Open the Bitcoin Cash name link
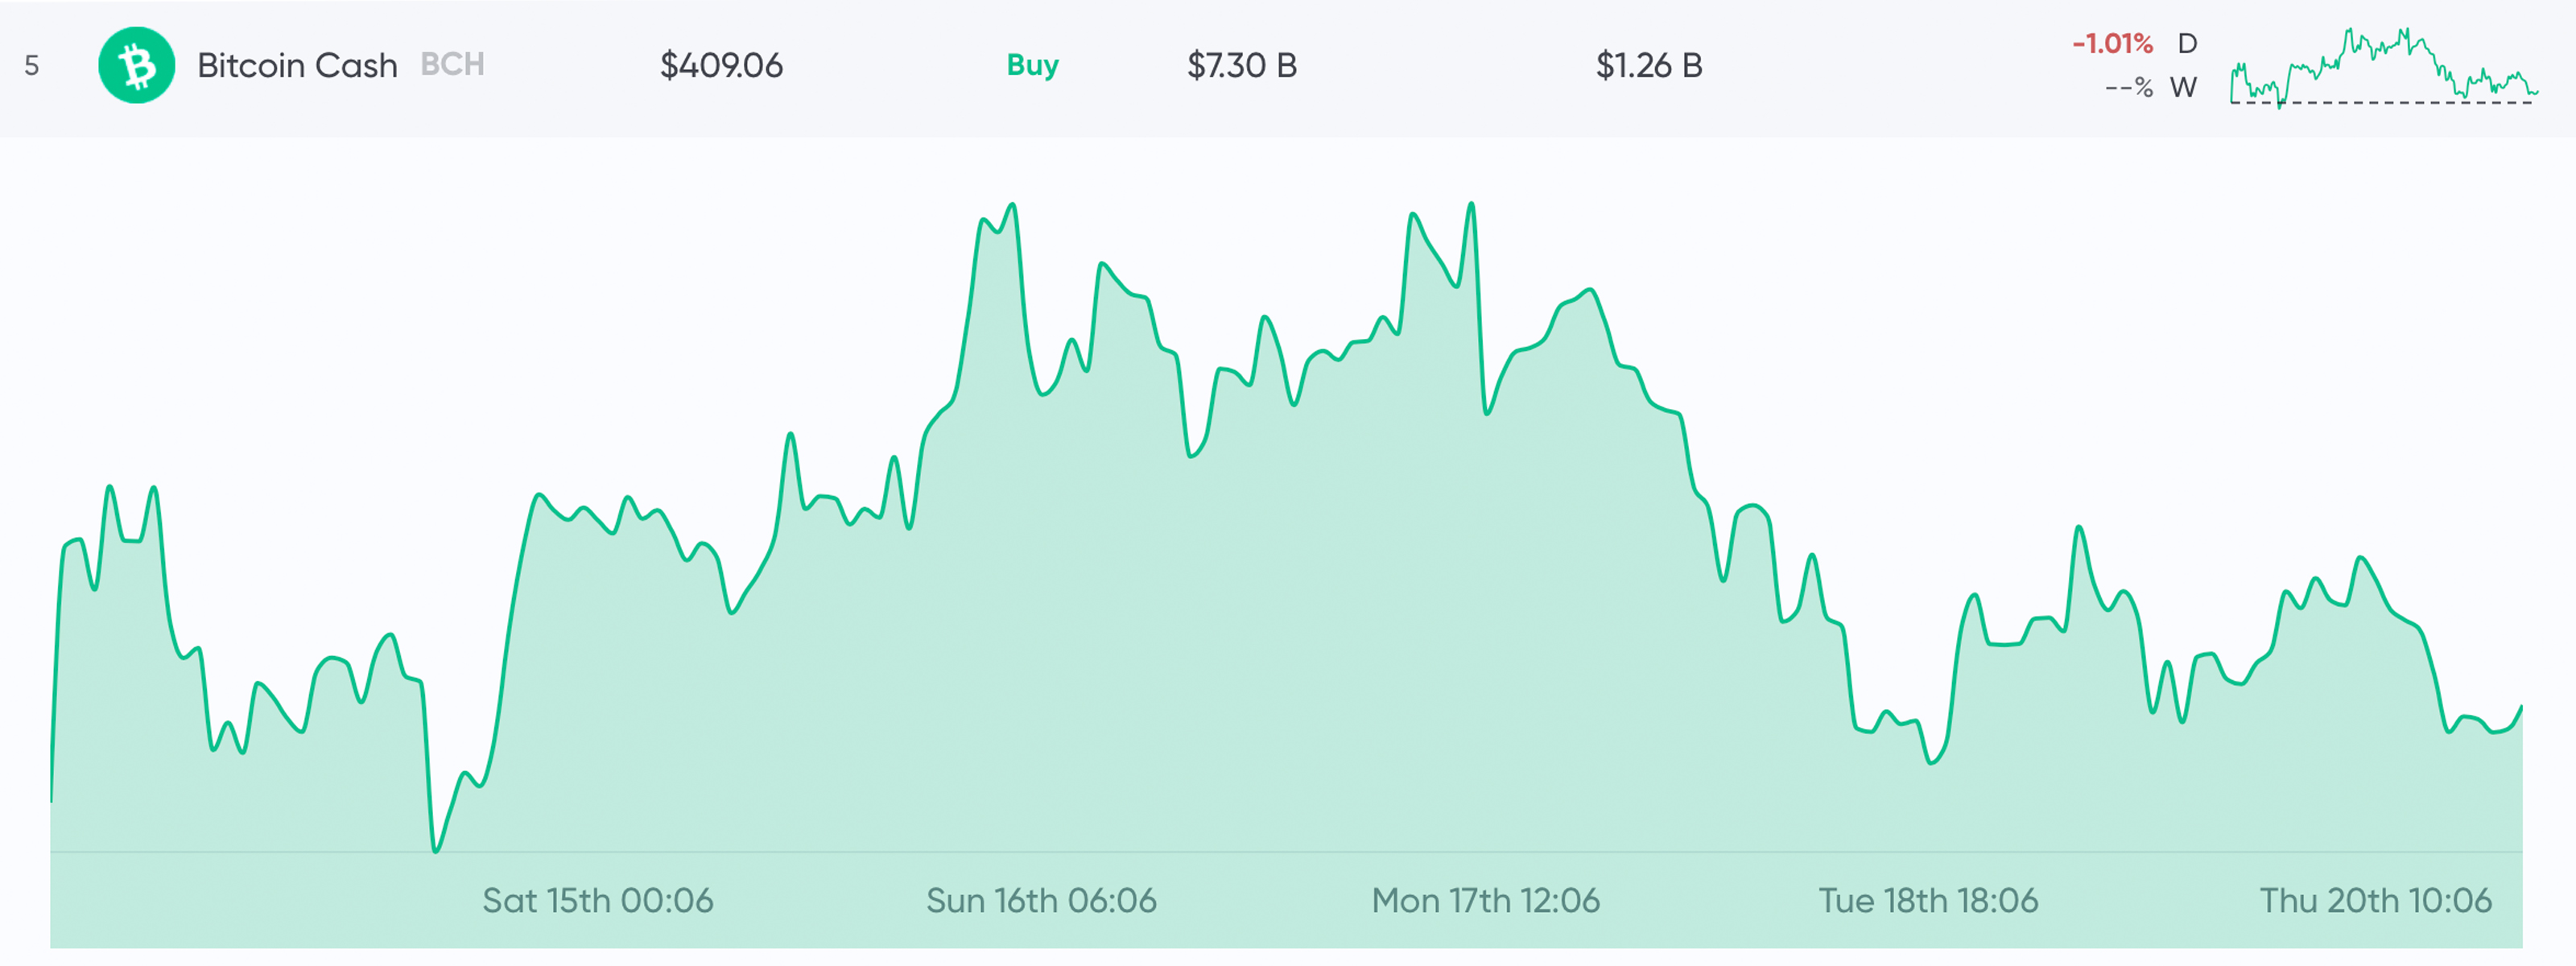 [x=297, y=65]
